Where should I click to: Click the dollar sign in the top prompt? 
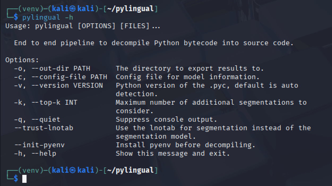coord(16,18)
